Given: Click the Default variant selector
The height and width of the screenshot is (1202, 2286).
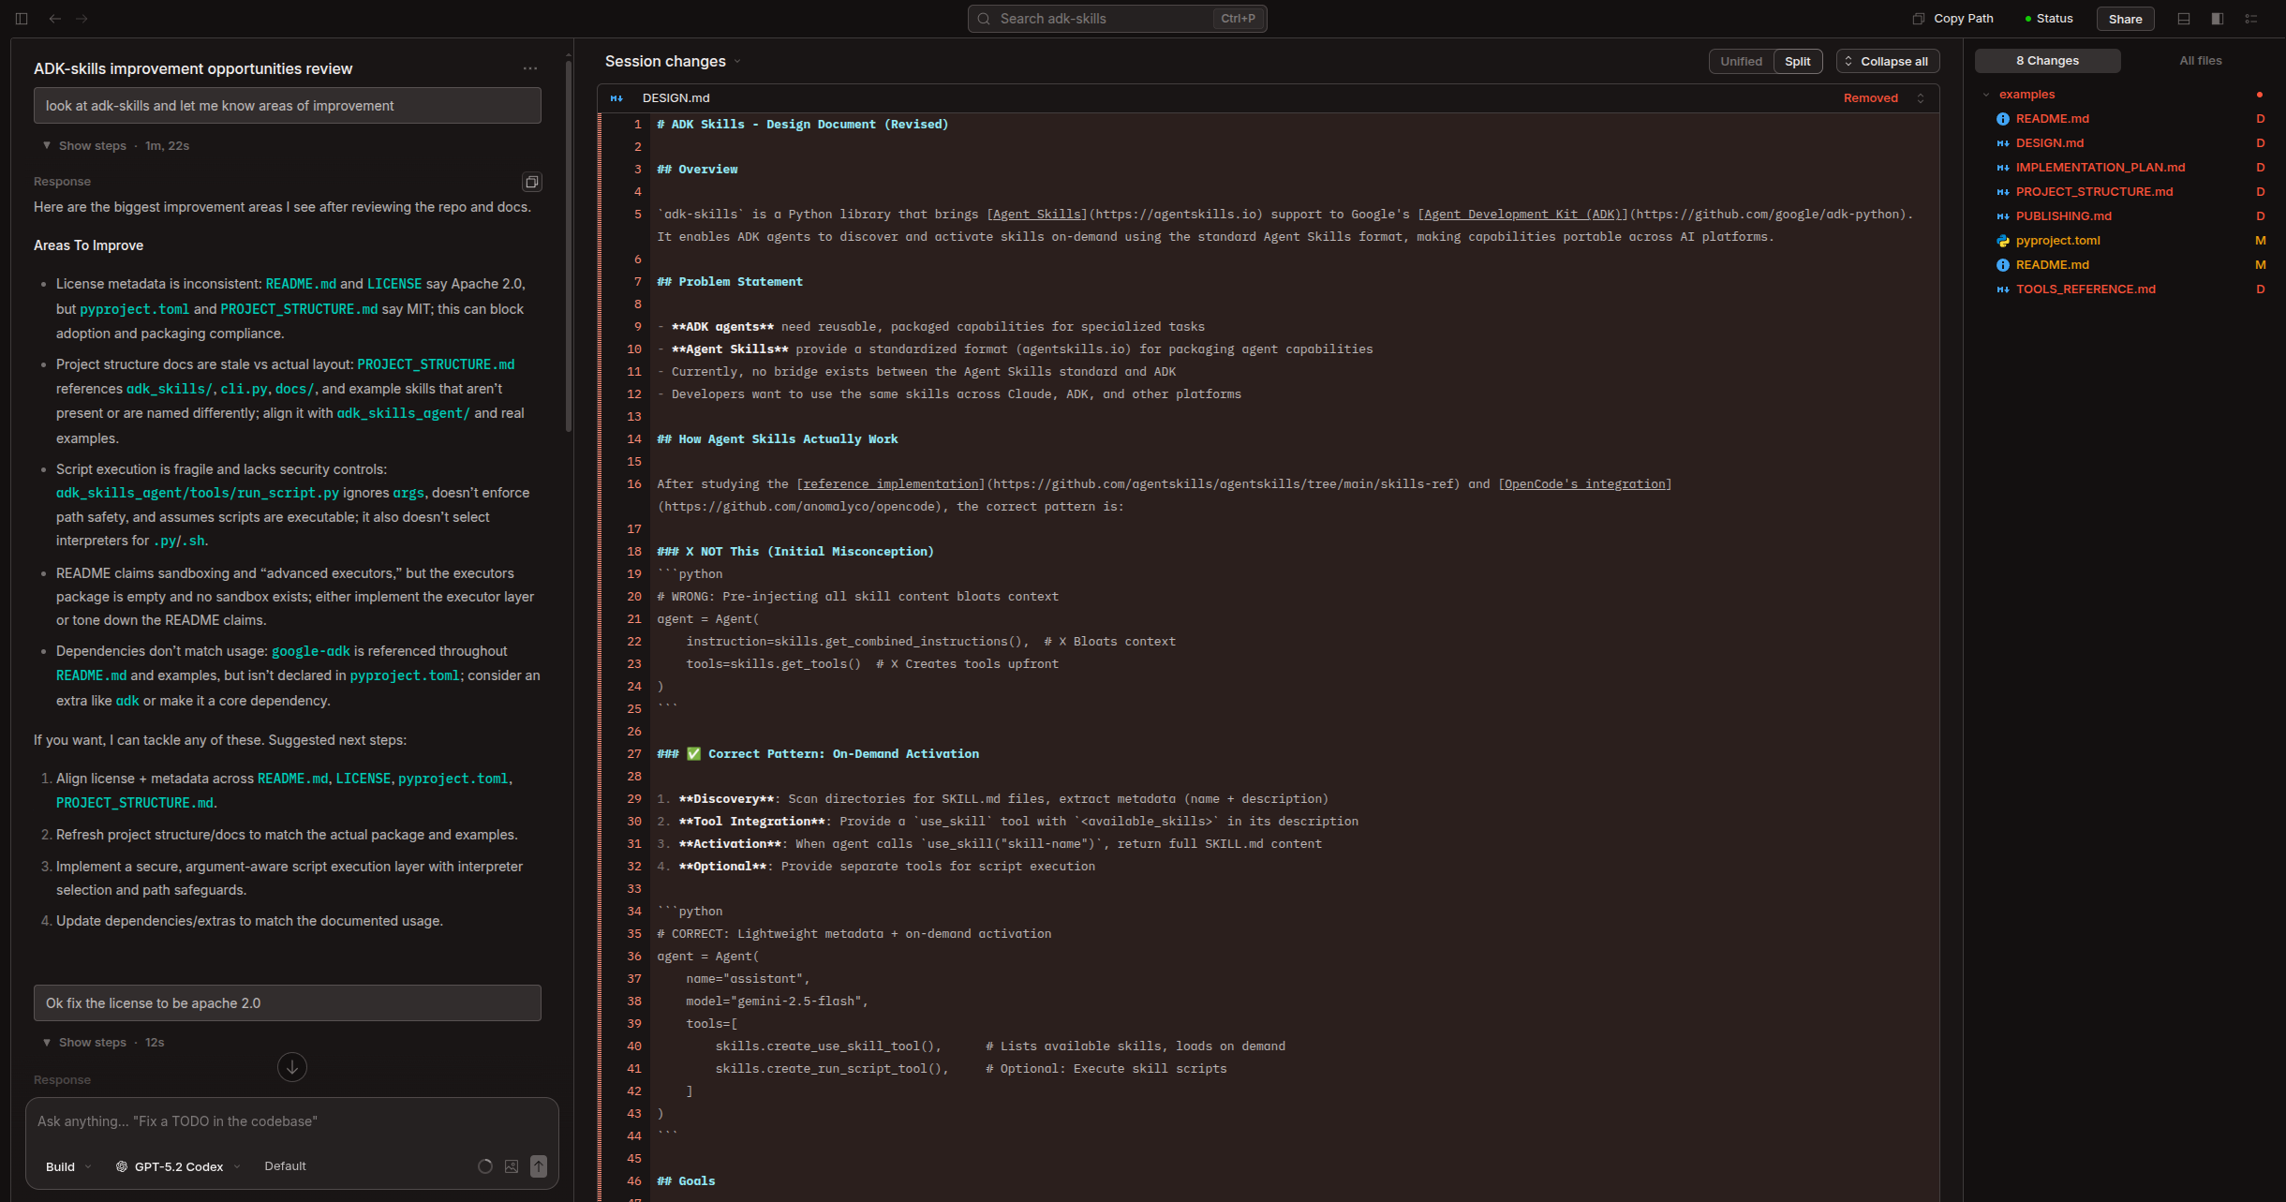Looking at the screenshot, I should click(x=285, y=1166).
